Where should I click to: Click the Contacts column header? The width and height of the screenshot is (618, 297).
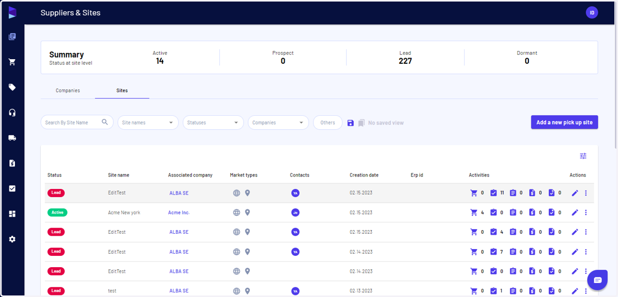300,175
